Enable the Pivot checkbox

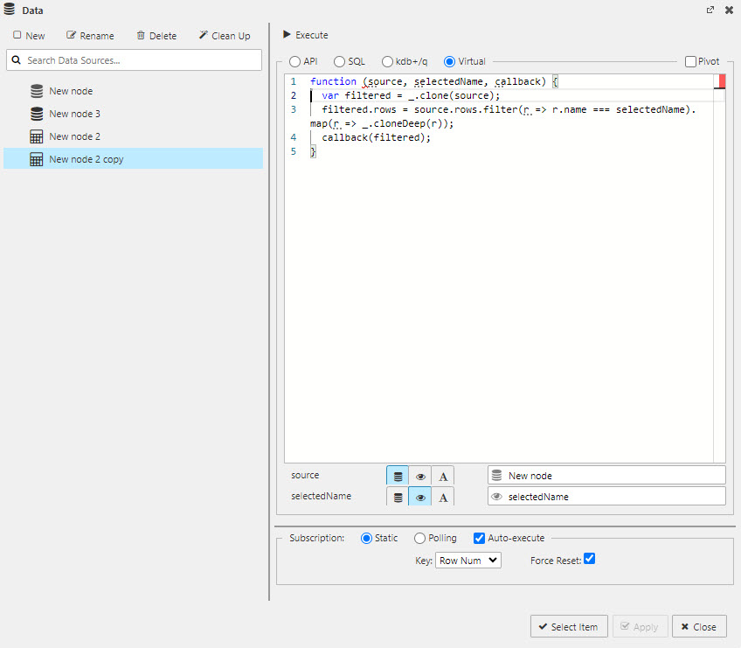click(690, 61)
